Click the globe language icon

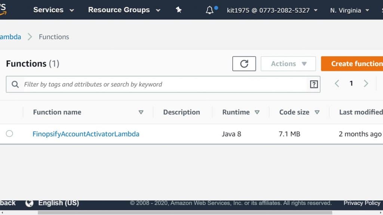coord(30,203)
